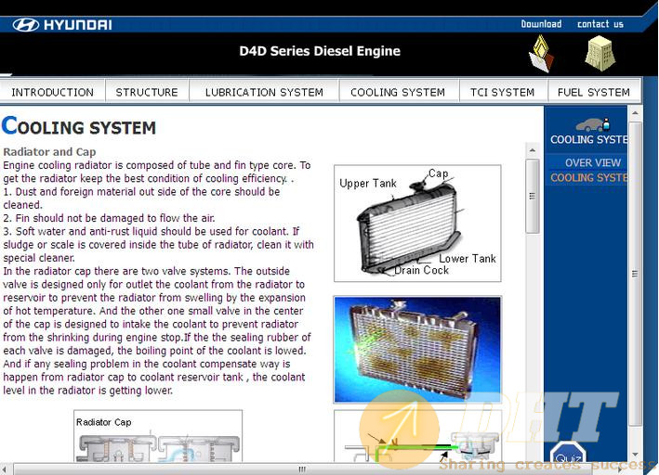Switch to the INTRODUCTION tab
This screenshot has height=475, width=659.
(x=53, y=93)
